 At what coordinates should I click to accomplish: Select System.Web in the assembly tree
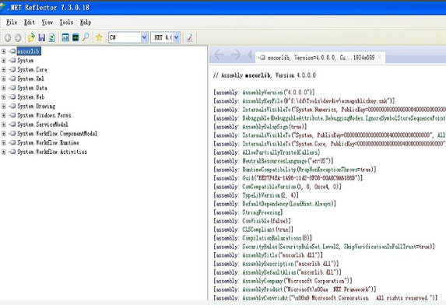(30, 97)
